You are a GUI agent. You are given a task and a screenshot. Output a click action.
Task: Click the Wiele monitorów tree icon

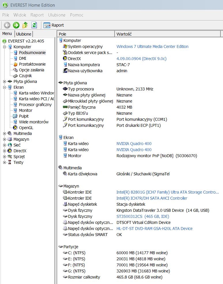pos(15,122)
